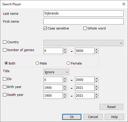Click the minimum number of games field
This screenshot has height=122, width=128.
point(53,51)
